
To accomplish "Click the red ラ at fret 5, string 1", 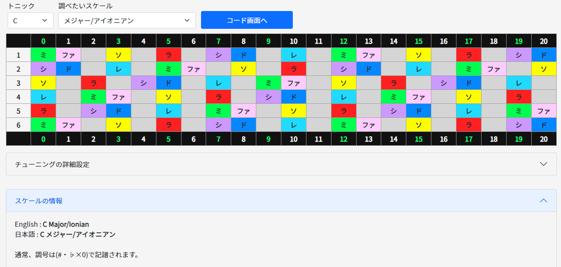I will (168, 55).
